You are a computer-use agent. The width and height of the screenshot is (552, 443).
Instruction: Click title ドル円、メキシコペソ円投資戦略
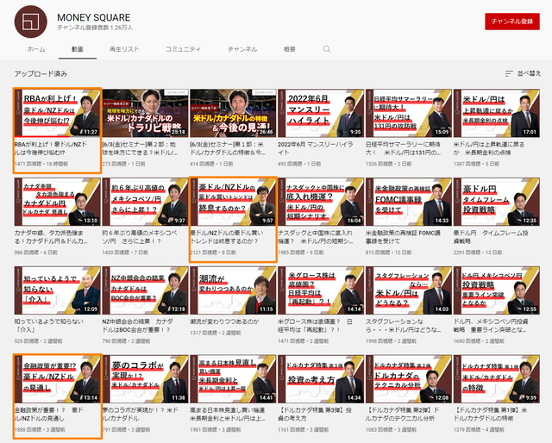491,326
